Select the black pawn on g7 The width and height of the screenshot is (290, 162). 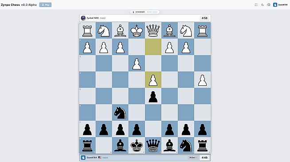point(104,130)
